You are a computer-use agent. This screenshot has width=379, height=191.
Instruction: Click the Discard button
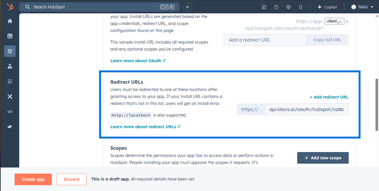[72, 179]
